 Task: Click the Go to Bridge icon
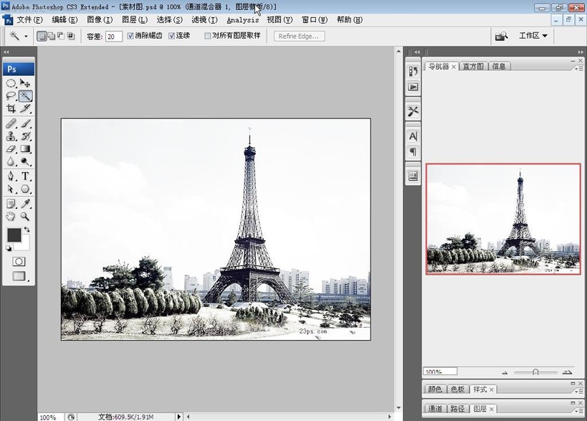(501, 36)
